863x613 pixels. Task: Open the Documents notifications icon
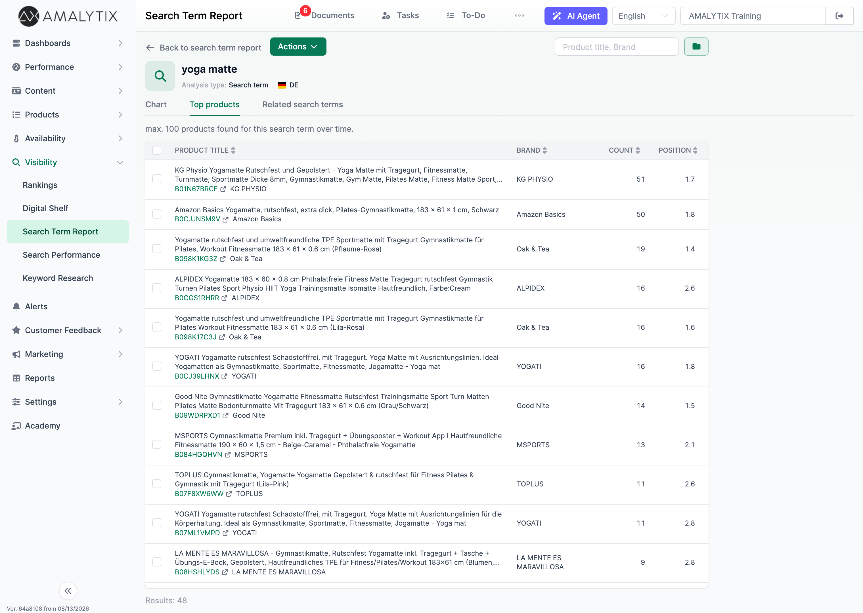298,16
